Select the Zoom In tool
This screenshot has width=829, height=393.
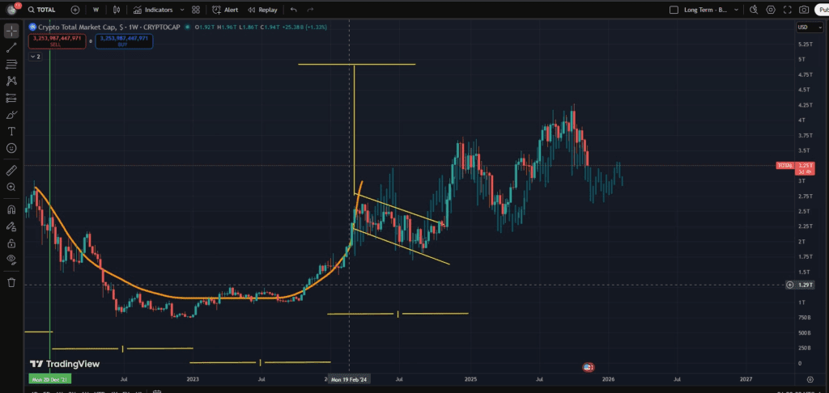pyautogui.click(x=11, y=187)
